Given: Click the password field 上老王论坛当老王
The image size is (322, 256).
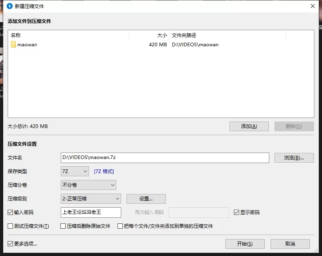Looking at the screenshot, I should 91,212.
